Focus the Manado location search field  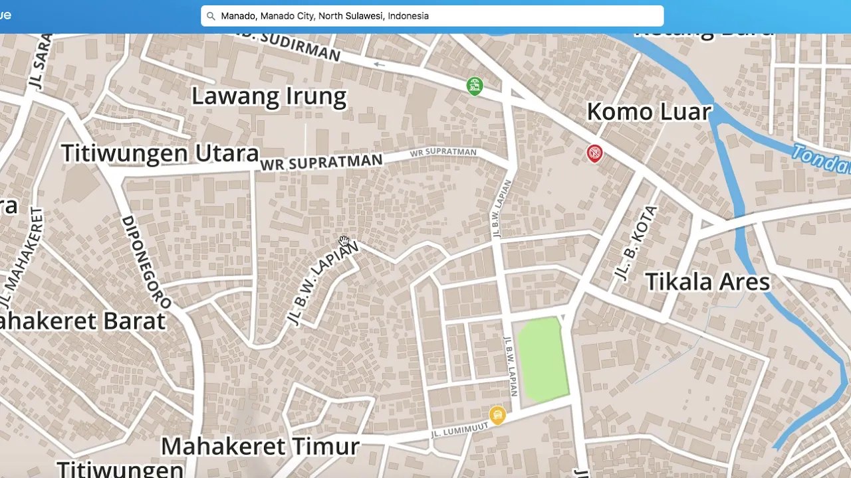[x=432, y=16]
